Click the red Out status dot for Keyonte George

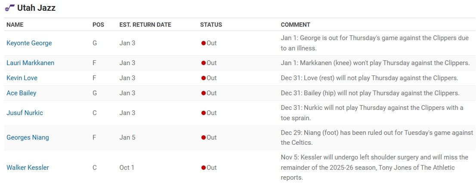(204, 43)
